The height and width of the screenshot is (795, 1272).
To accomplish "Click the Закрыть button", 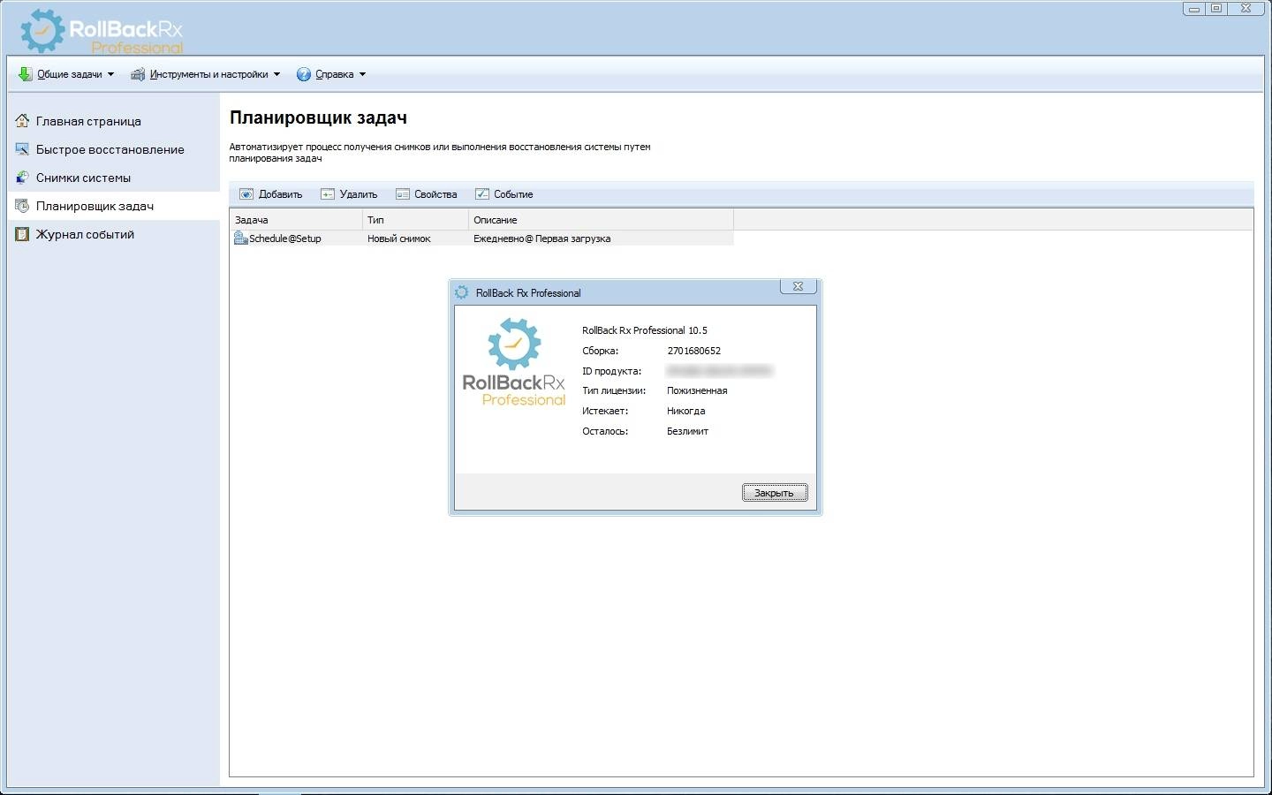I will point(775,493).
